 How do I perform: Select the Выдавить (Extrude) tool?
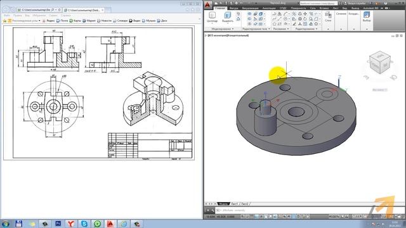[x=228, y=17]
